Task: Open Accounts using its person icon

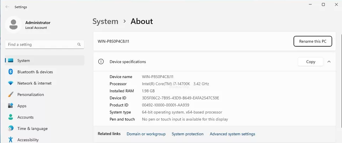Action: click(11, 117)
